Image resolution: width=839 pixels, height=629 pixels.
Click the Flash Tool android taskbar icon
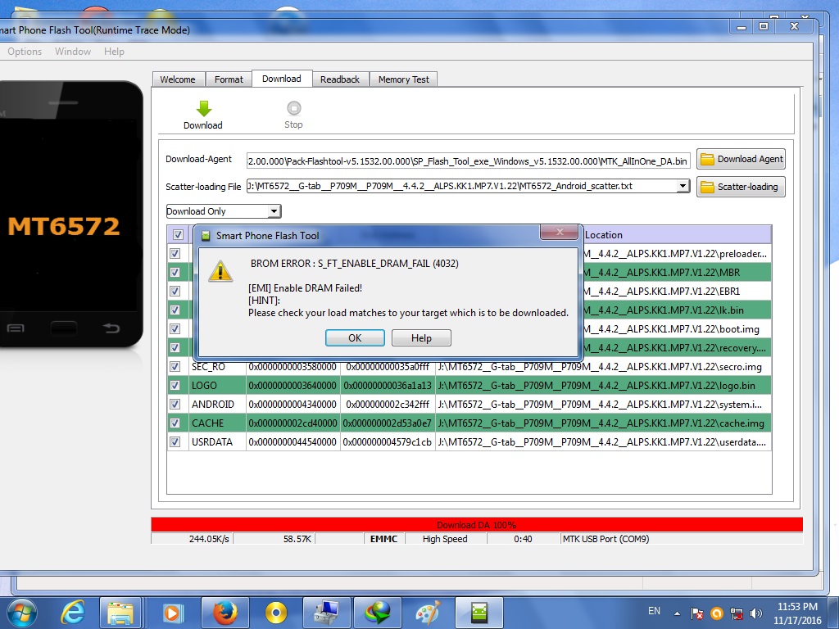(479, 613)
